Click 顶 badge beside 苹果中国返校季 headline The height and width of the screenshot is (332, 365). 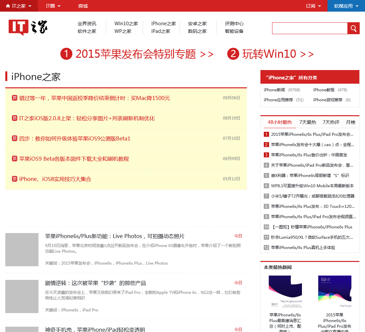click(14, 98)
